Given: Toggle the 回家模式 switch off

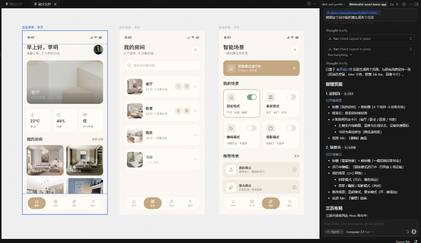Looking at the screenshot, I should pos(252,97).
